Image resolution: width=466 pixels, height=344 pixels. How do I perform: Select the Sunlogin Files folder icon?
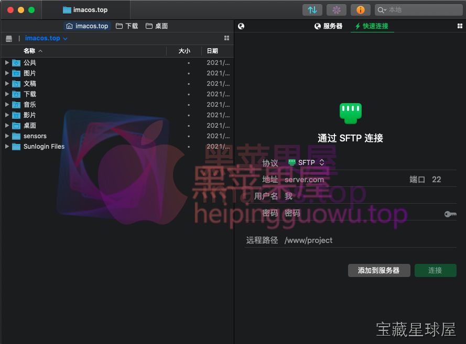(x=16, y=147)
